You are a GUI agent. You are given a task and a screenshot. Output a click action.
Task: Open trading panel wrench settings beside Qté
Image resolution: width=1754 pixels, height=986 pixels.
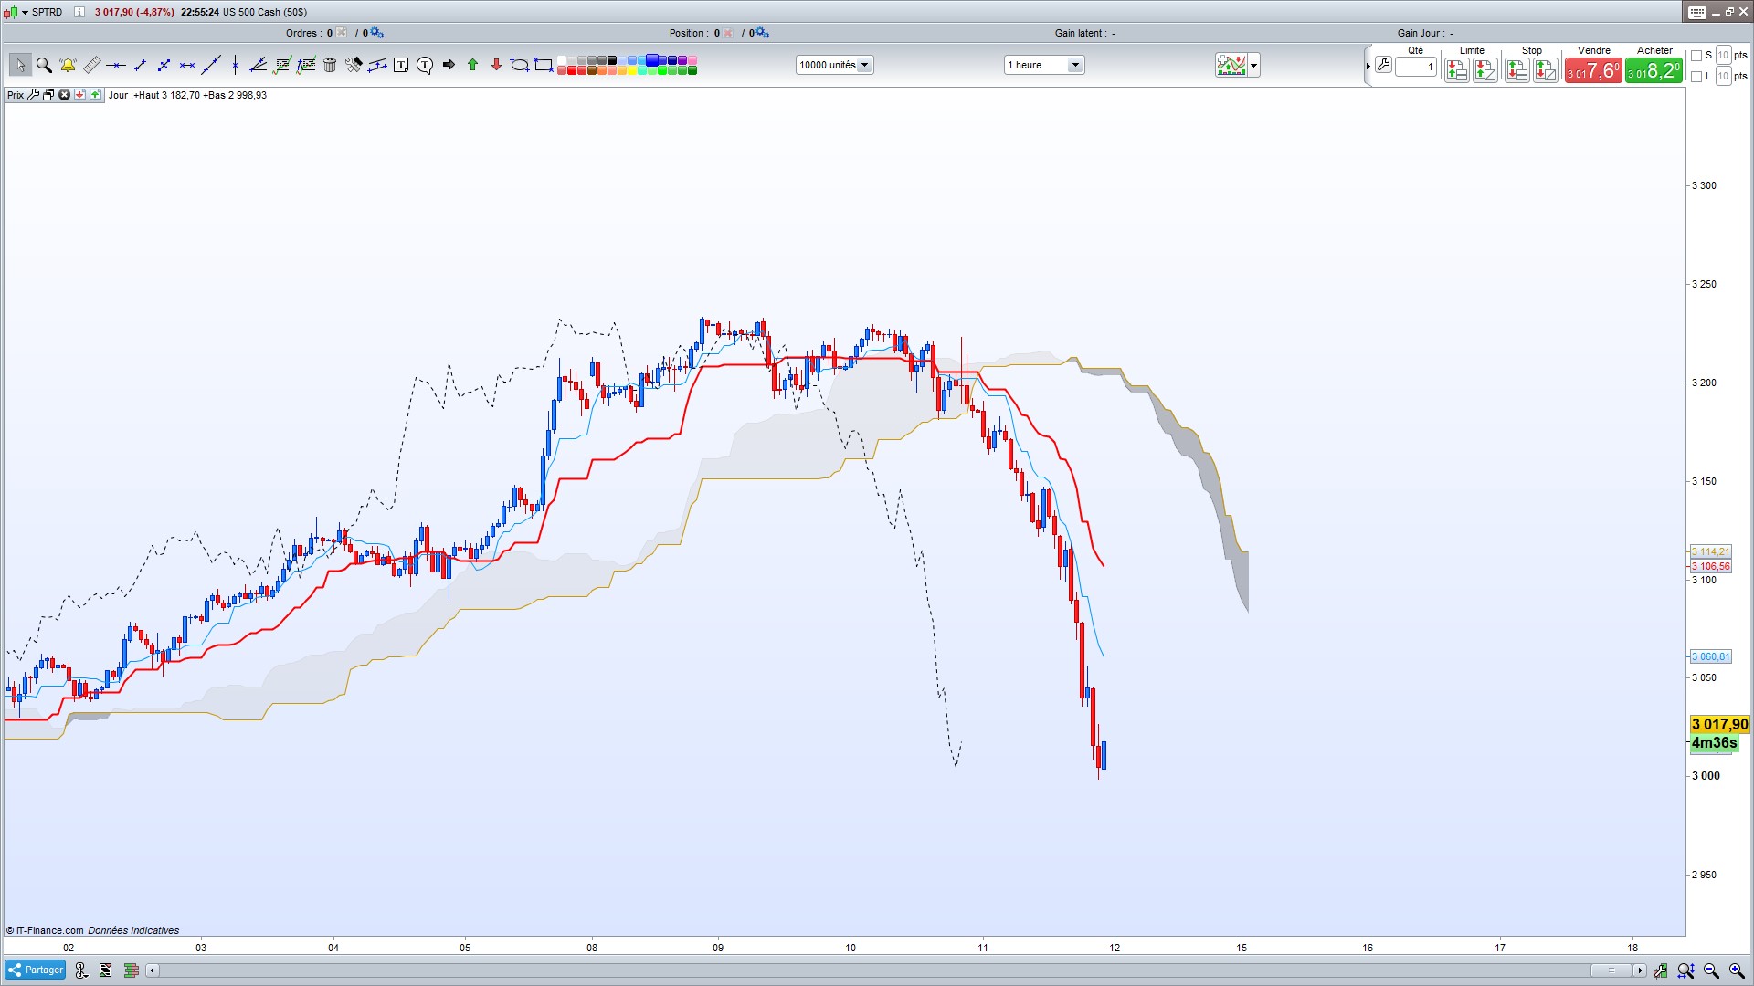(x=1384, y=65)
